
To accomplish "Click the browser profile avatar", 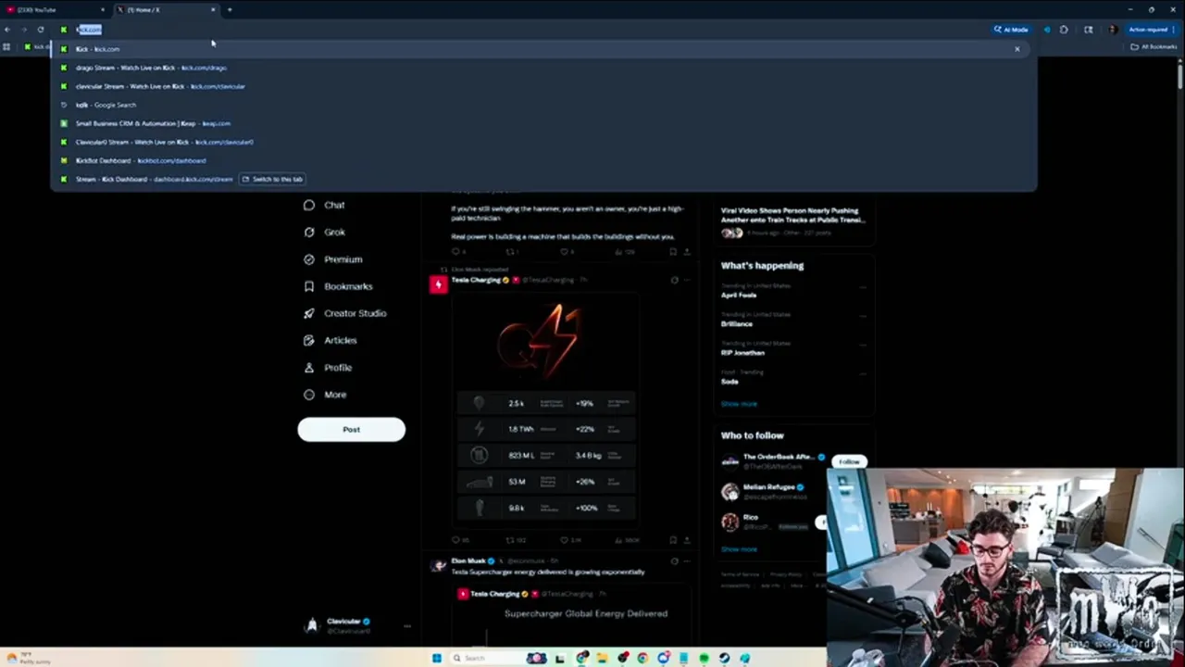I will coord(1112,30).
